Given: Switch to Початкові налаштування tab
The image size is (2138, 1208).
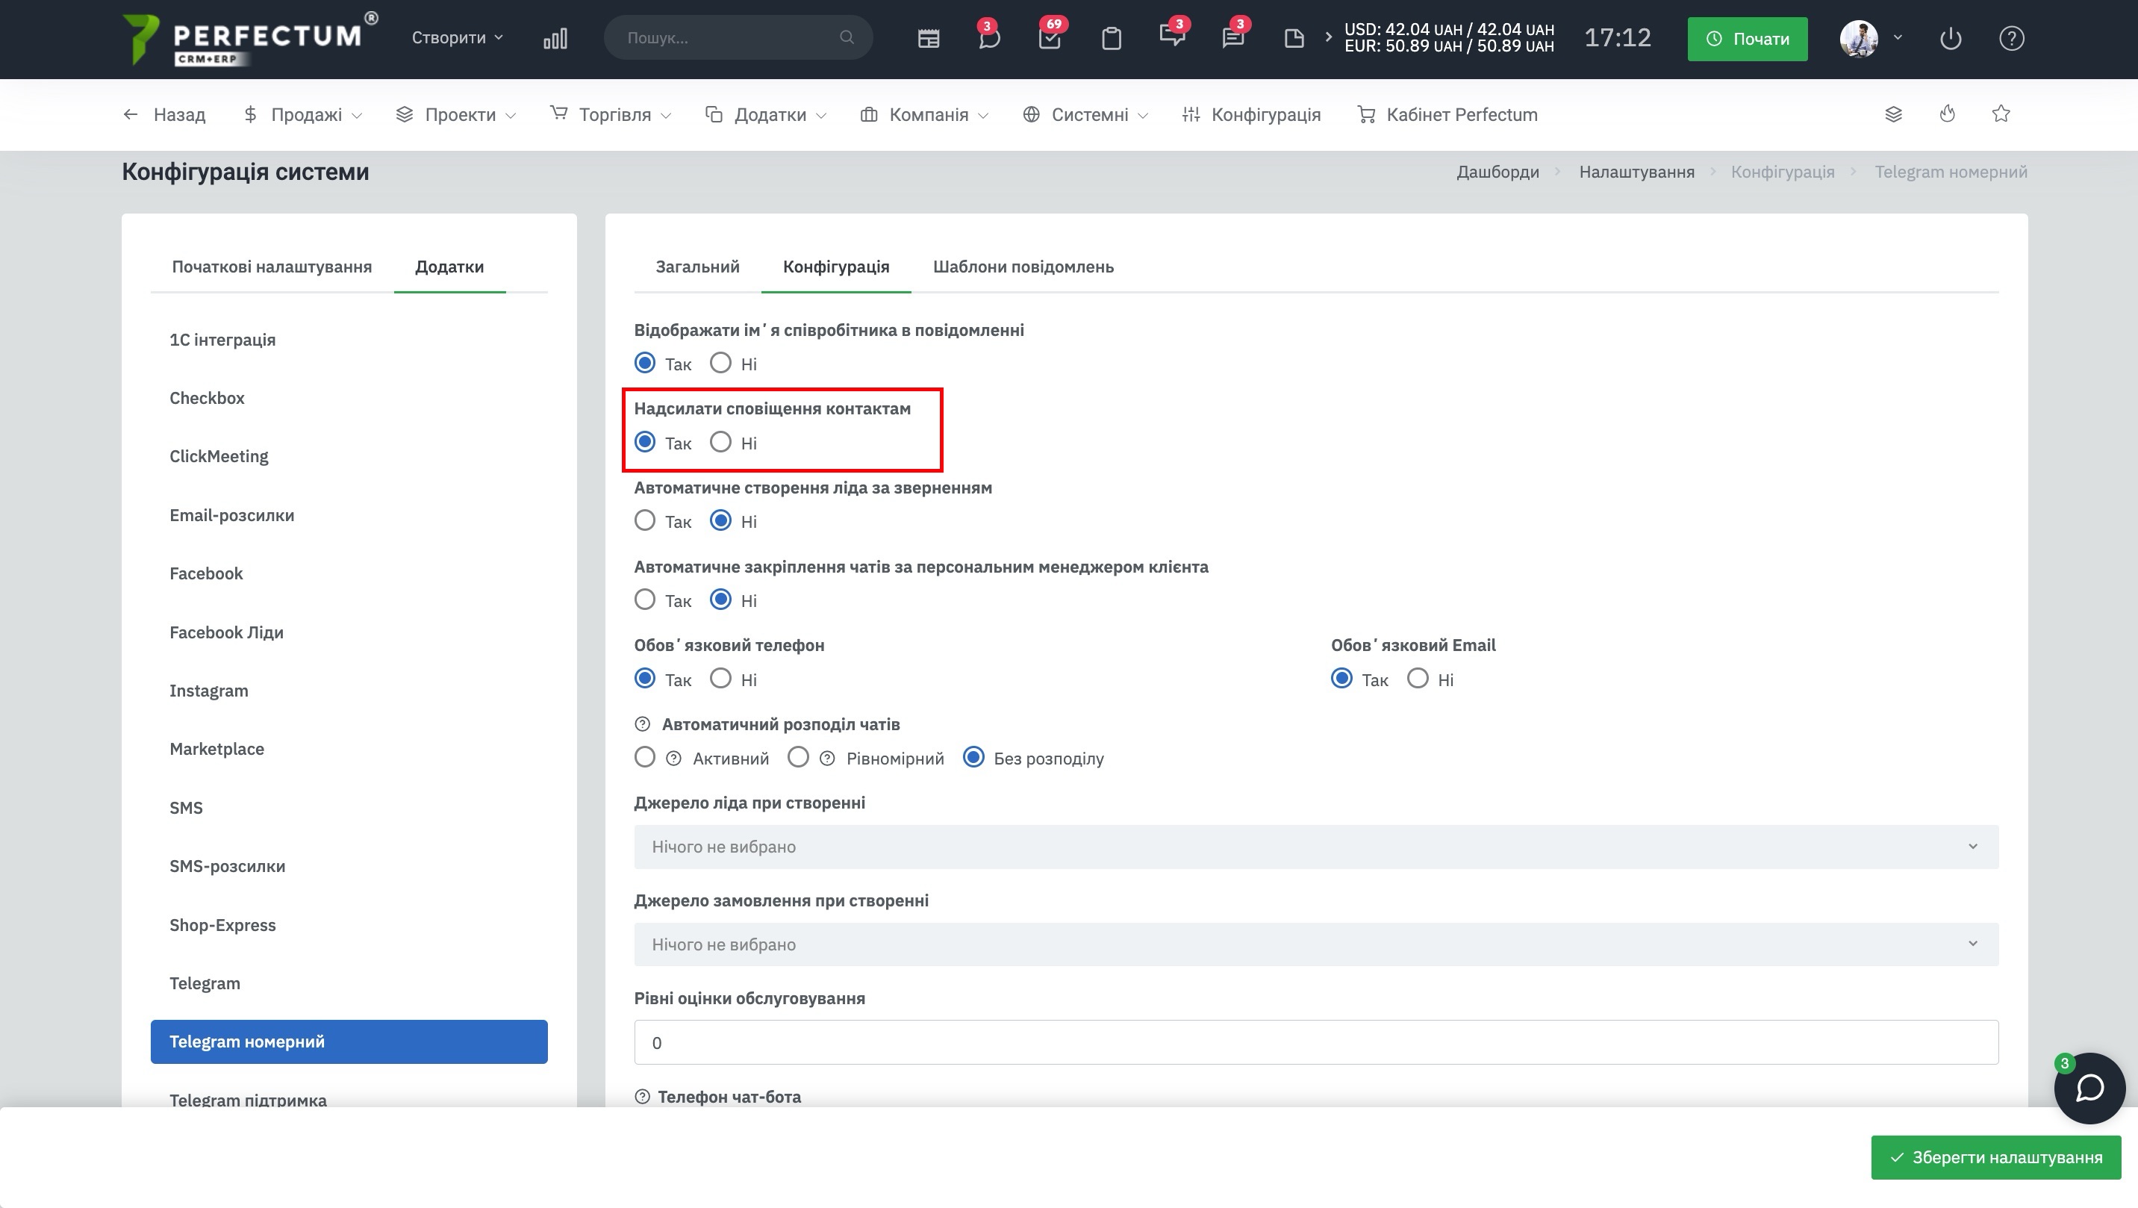Looking at the screenshot, I should coord(272,267).
